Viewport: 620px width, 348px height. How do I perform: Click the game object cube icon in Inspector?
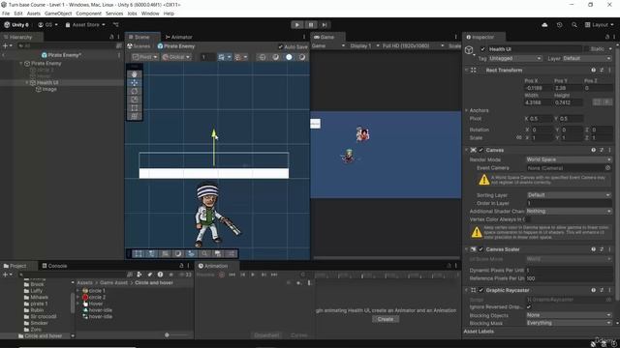coord(469,50)
